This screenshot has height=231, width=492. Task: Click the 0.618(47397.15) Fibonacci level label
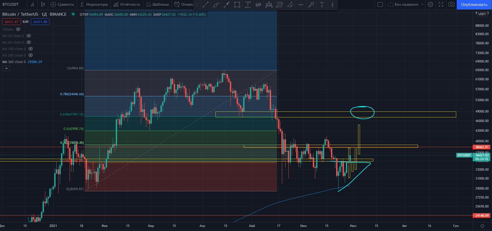point(71,114)
